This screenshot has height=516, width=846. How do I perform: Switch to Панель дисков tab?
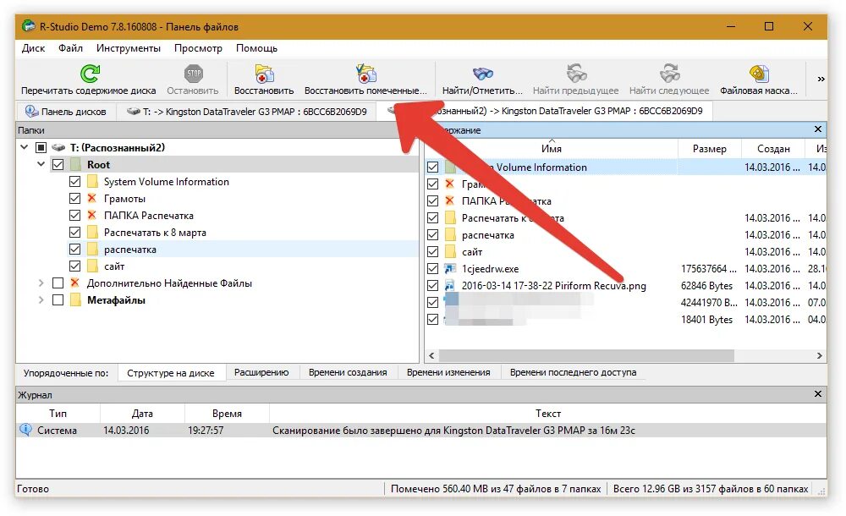point(66,112)
